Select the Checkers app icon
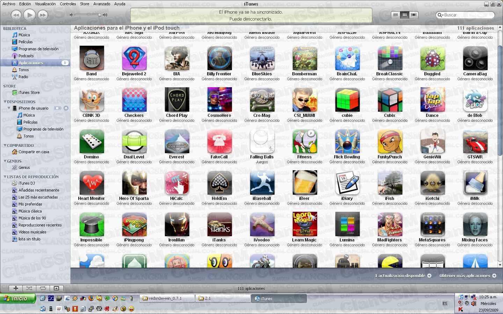 (134, 100)
